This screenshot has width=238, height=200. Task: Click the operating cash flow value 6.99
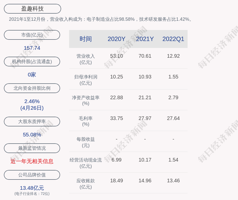tap(116, 160)
